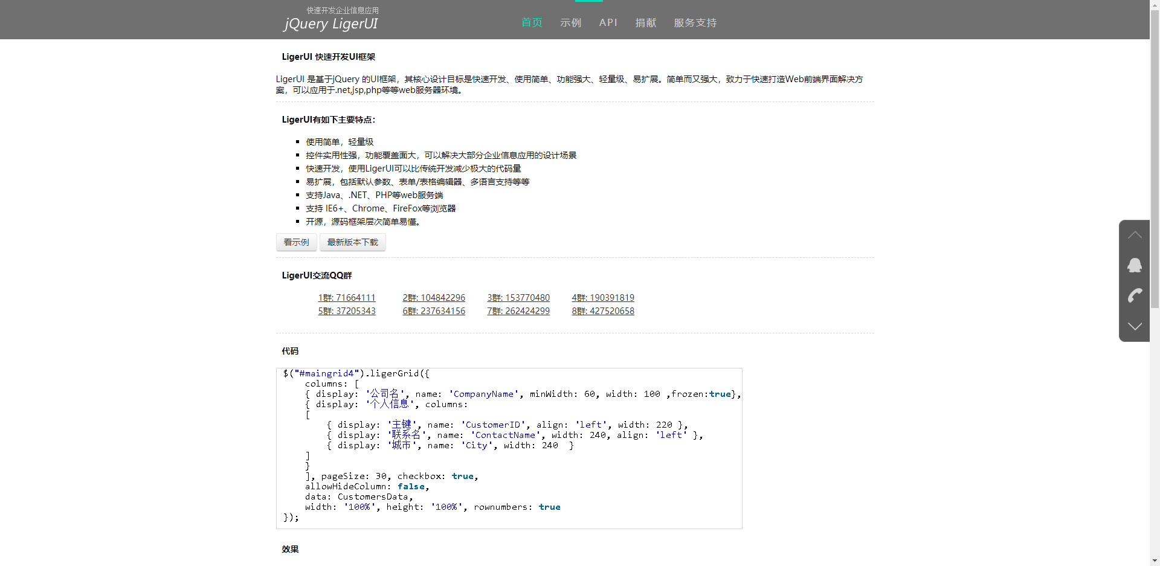Open QQ group link 6群: 237634156

click(x=434, y=311)
